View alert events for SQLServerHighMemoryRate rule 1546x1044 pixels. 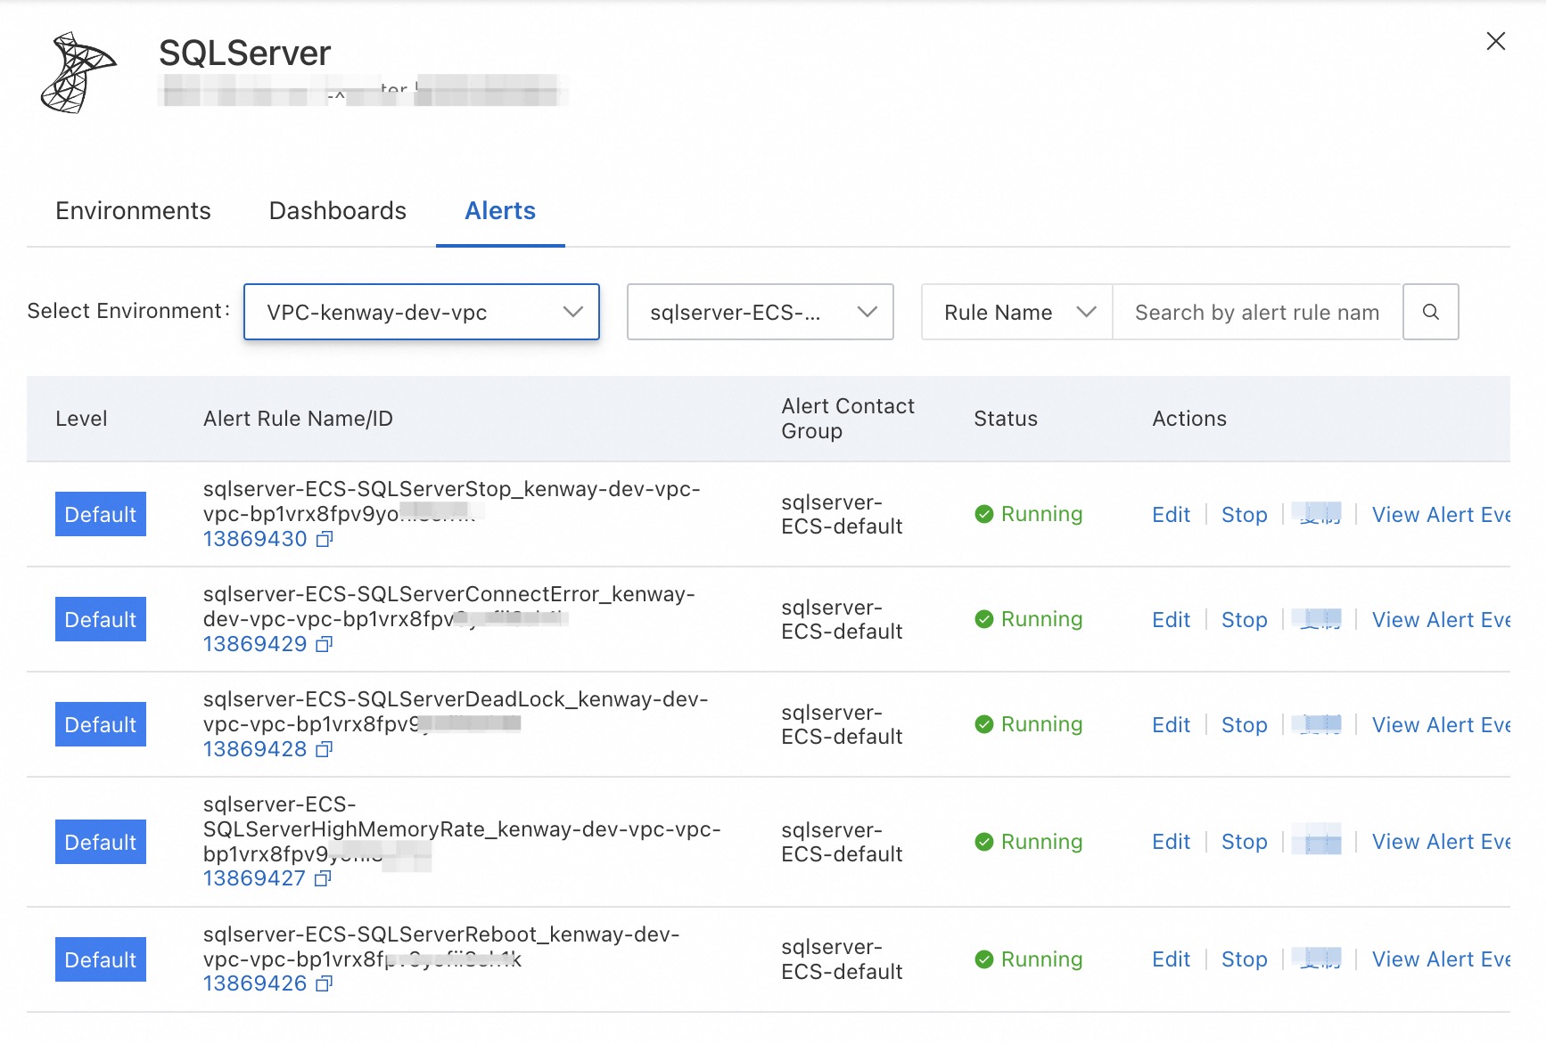[1441, 842]
